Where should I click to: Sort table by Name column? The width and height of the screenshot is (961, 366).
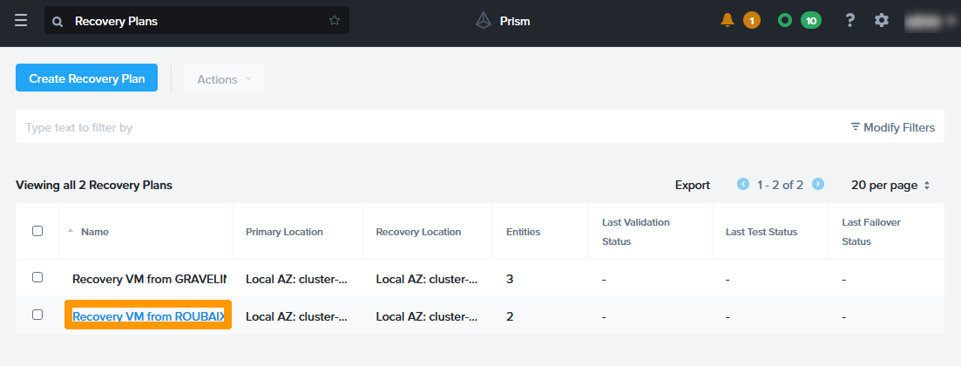click(x=94, y=232)
